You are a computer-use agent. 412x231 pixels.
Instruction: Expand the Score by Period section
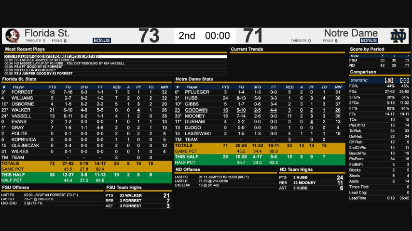tap(367, 49)
